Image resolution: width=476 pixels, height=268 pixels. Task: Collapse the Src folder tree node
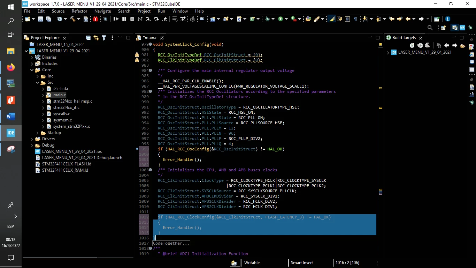(38, 82)
